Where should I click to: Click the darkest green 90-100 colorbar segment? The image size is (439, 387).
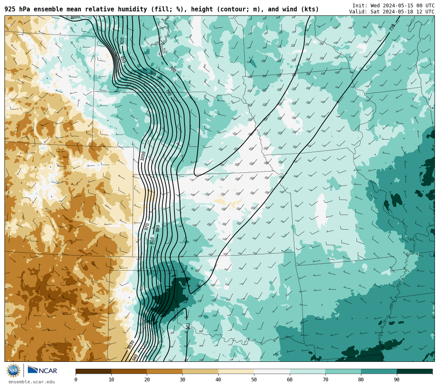[415, 371]
